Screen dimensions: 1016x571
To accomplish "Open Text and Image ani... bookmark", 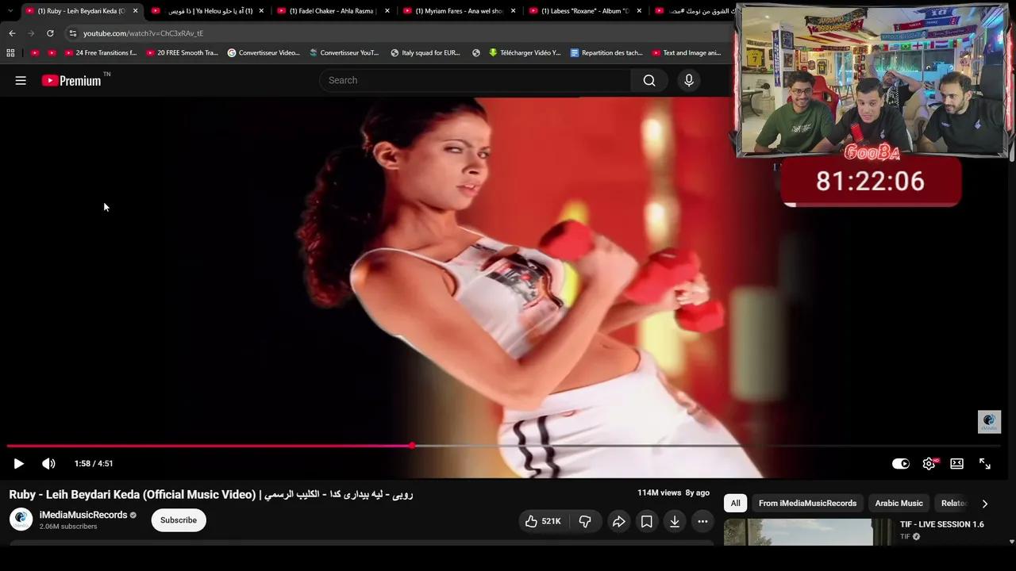I will 687,53.
